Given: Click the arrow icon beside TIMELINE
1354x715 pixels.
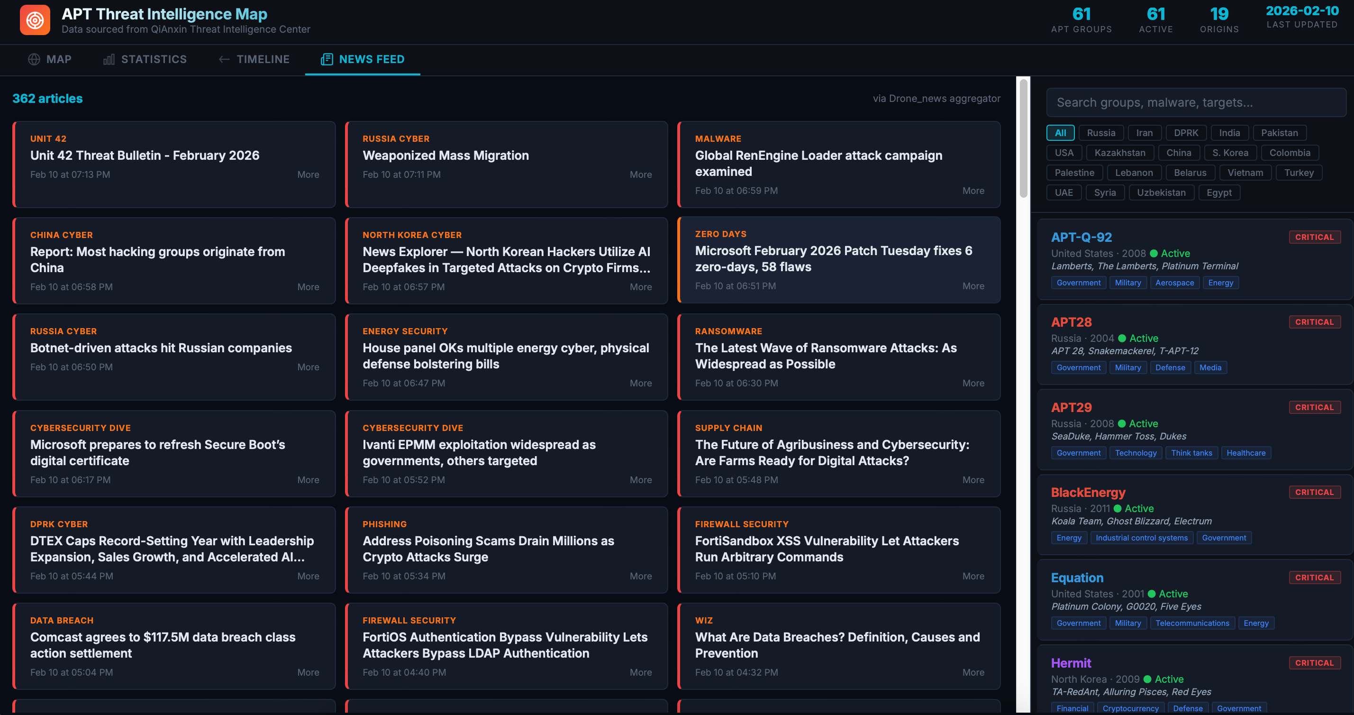Looking at the screenshot, I should pyautogui.click(x=224, y=59).
